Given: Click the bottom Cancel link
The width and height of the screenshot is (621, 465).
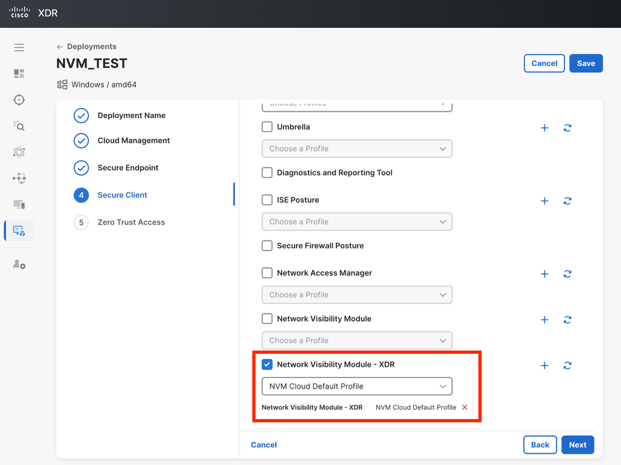Looking at the screenshot, I should 264,445.
